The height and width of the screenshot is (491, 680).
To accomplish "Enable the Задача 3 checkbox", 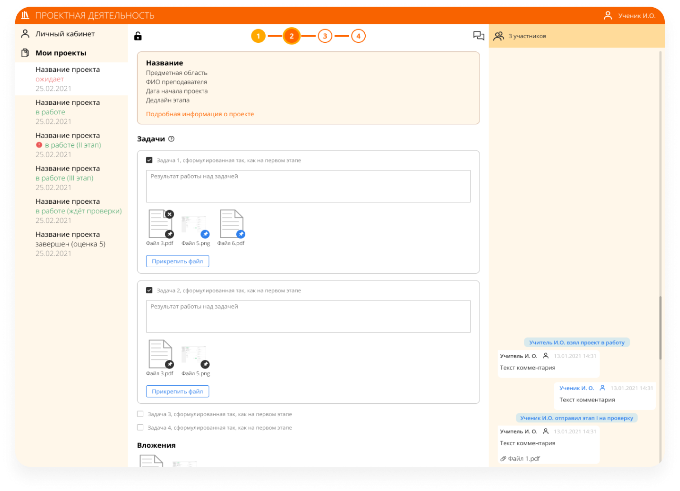I will pos(140,414).
